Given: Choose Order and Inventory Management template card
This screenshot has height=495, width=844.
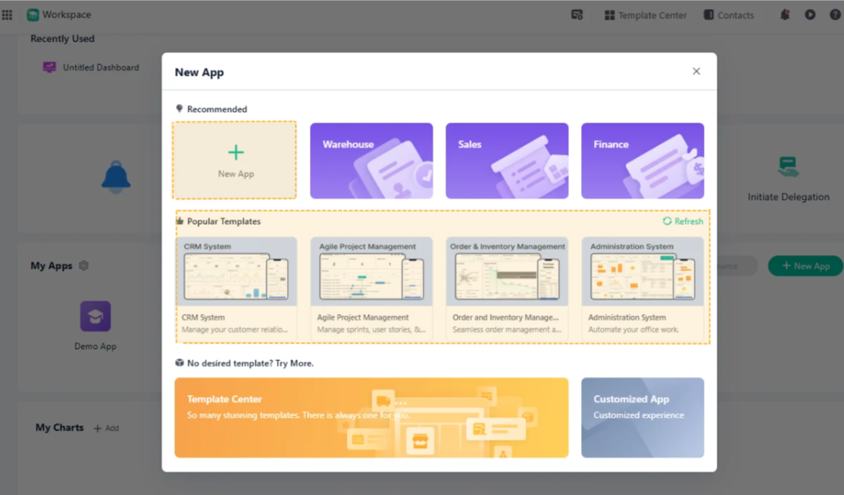Looking at the screenshot, I should (507, 288).
